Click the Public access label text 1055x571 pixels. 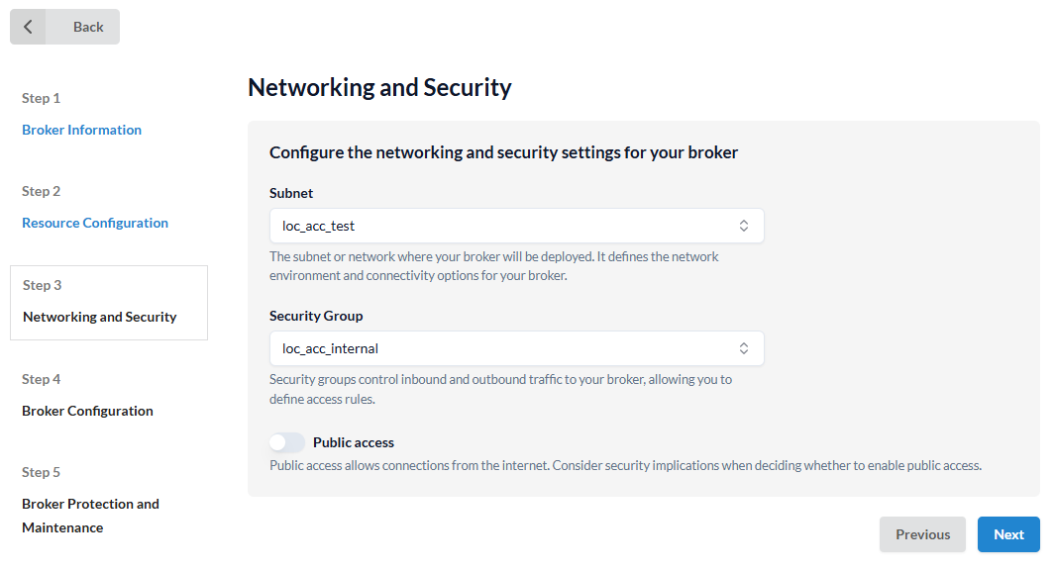(x=354, y=442)
